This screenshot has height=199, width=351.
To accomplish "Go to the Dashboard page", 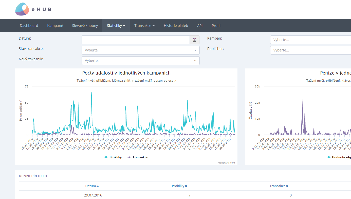I will 29,26.
